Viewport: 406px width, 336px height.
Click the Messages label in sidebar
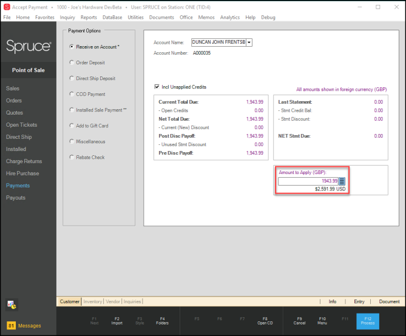coord(30,326)
